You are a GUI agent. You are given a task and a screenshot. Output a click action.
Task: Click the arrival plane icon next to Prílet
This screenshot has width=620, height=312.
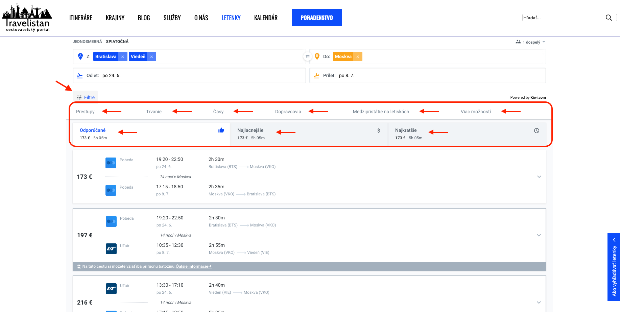(316, 76)
